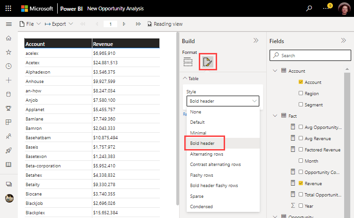354x218 pixels.
Task: Click the Create plus icon in sidebar
Action: (x=8, y=80)
